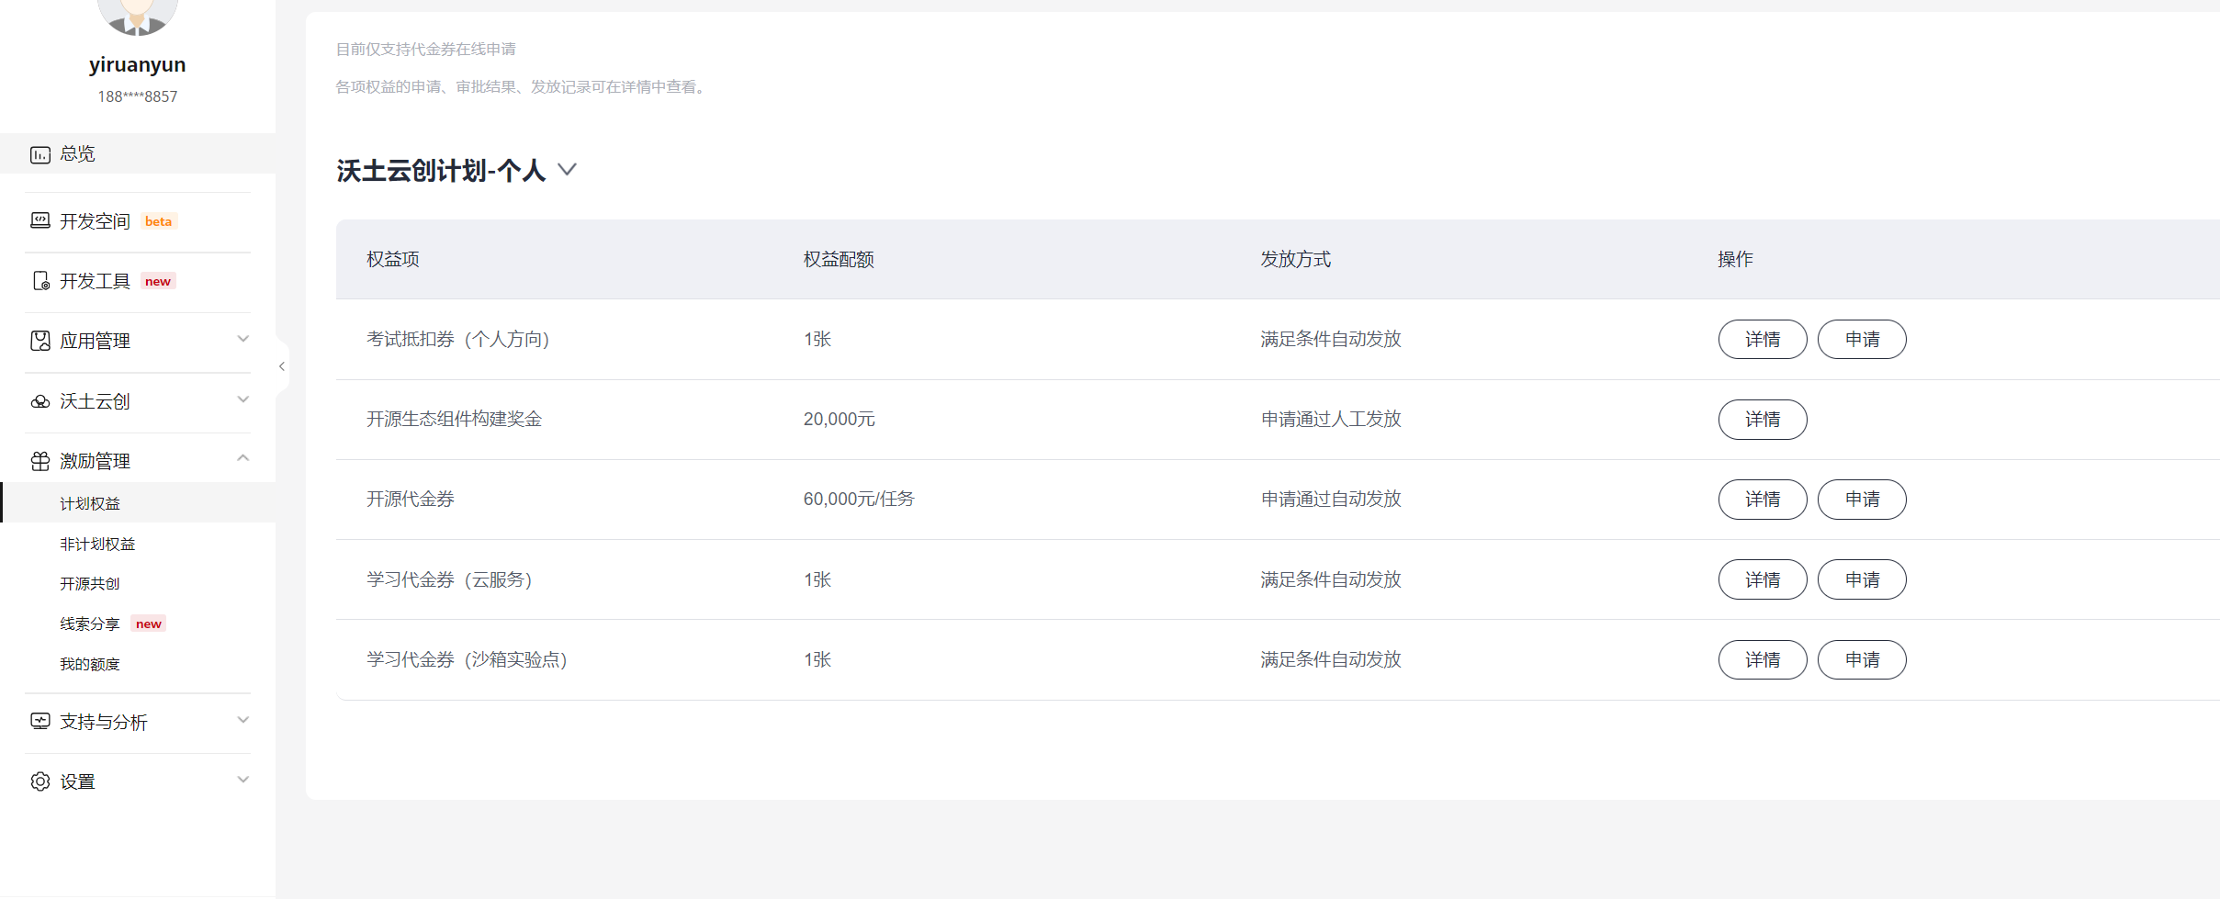
Task: Click the 权益项 column header
Action: tap(393, 259)
